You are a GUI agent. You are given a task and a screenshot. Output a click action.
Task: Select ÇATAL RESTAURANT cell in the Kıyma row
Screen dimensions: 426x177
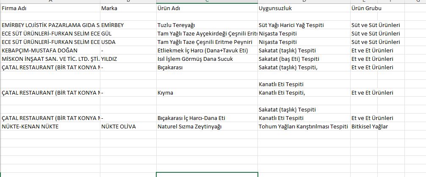(50, 93)
